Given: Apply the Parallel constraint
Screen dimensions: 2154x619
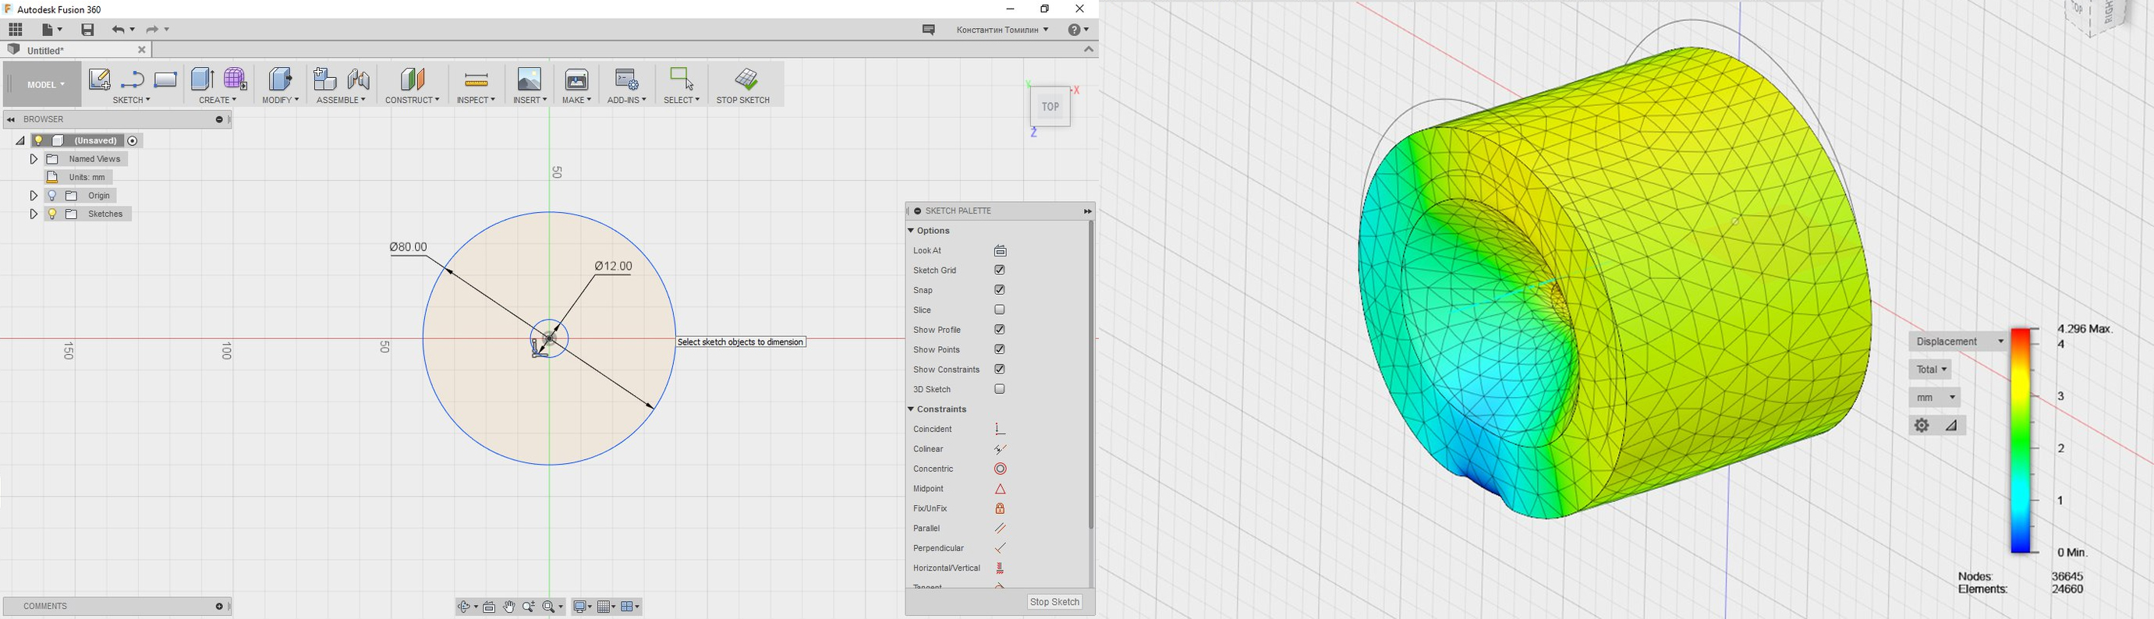Looking at the screenshot, I should (1000, 529).
